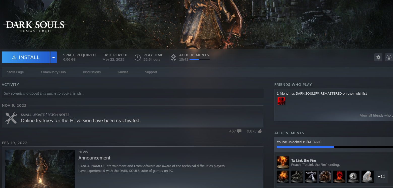
Task: Click the small bonfire flame achievement icon in the row
Action: [283, 177]
